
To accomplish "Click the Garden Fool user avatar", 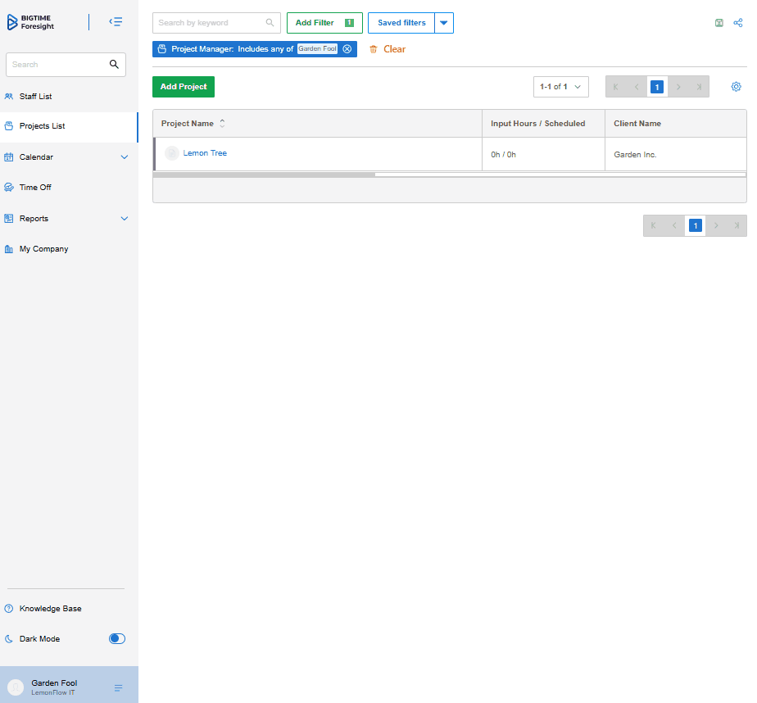I will click(x=16, y=687).
